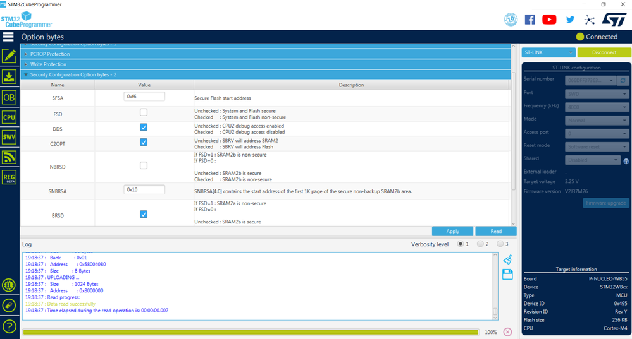Open the SWV serial wire viewer
Image resolution: width=632 pixels, height=339 pixels.
click(9, 137)
